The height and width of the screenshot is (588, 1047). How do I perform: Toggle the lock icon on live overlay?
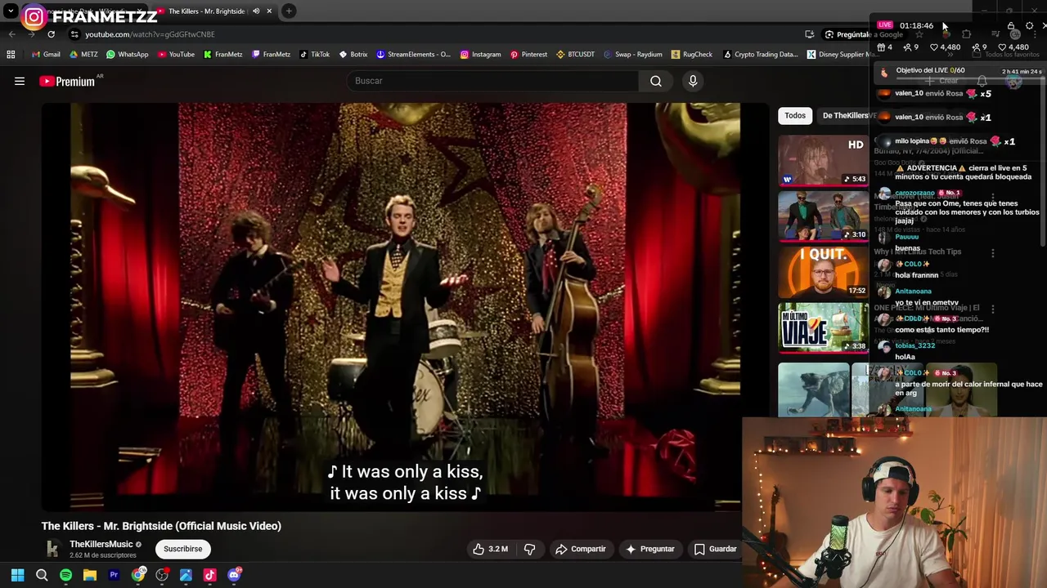[x=1011, y=25]
